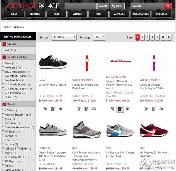Viewport: 176px width, 171px height.
Task: Collapse the Brand filter section
Action: click(4, 104)
